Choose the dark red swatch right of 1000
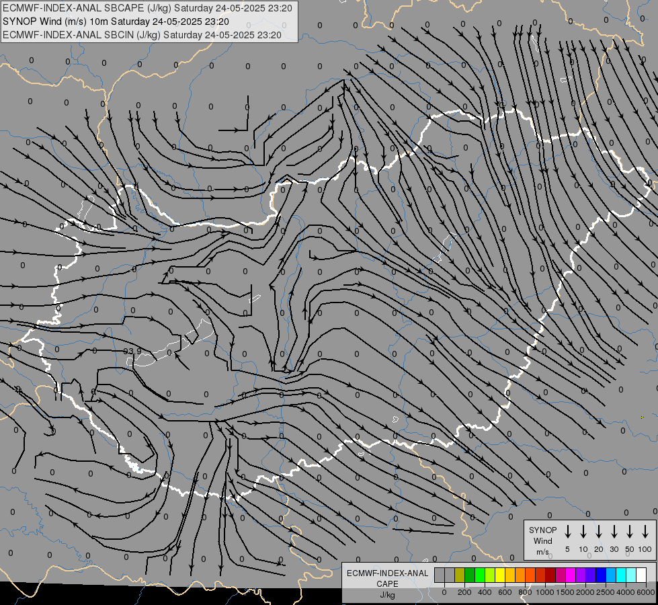 [x=550, y=575]
